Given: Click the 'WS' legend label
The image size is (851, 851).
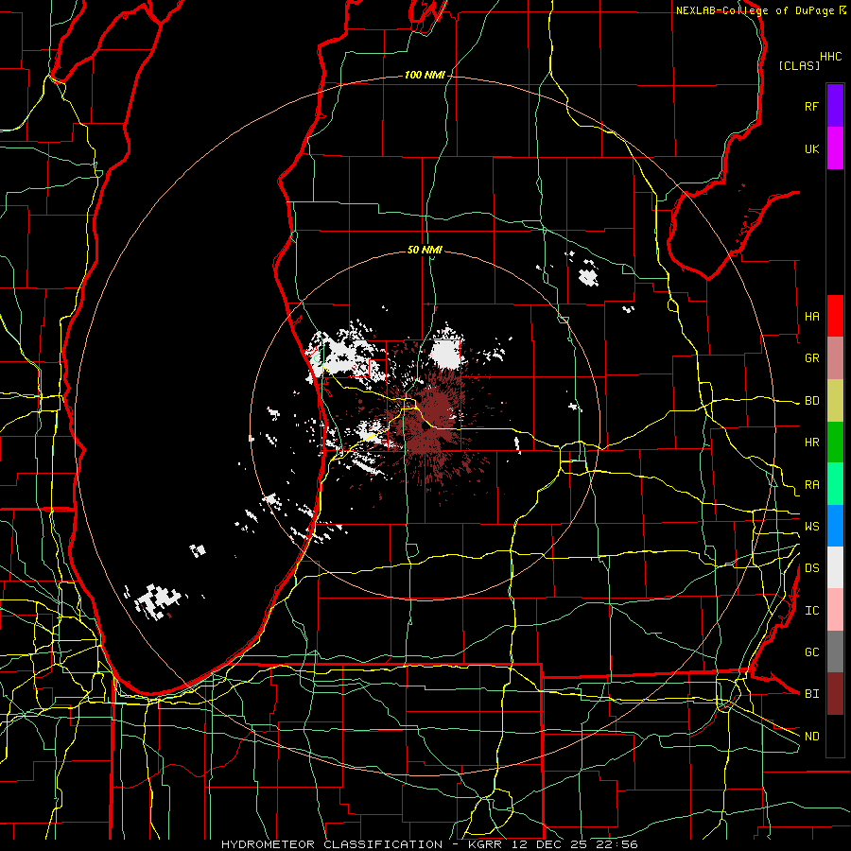Looking at the screenshot, I should [811, 527].
